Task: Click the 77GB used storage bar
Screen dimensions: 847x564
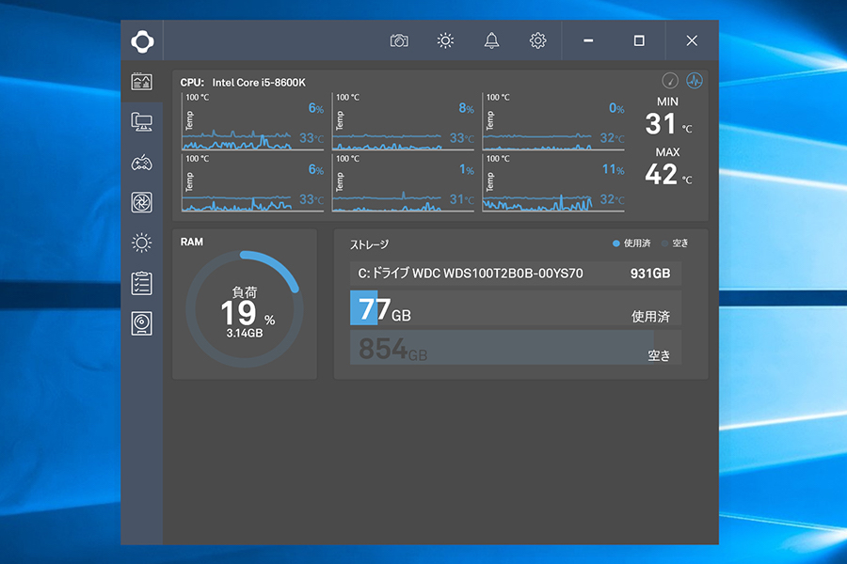Action: [x=516, y=308]
